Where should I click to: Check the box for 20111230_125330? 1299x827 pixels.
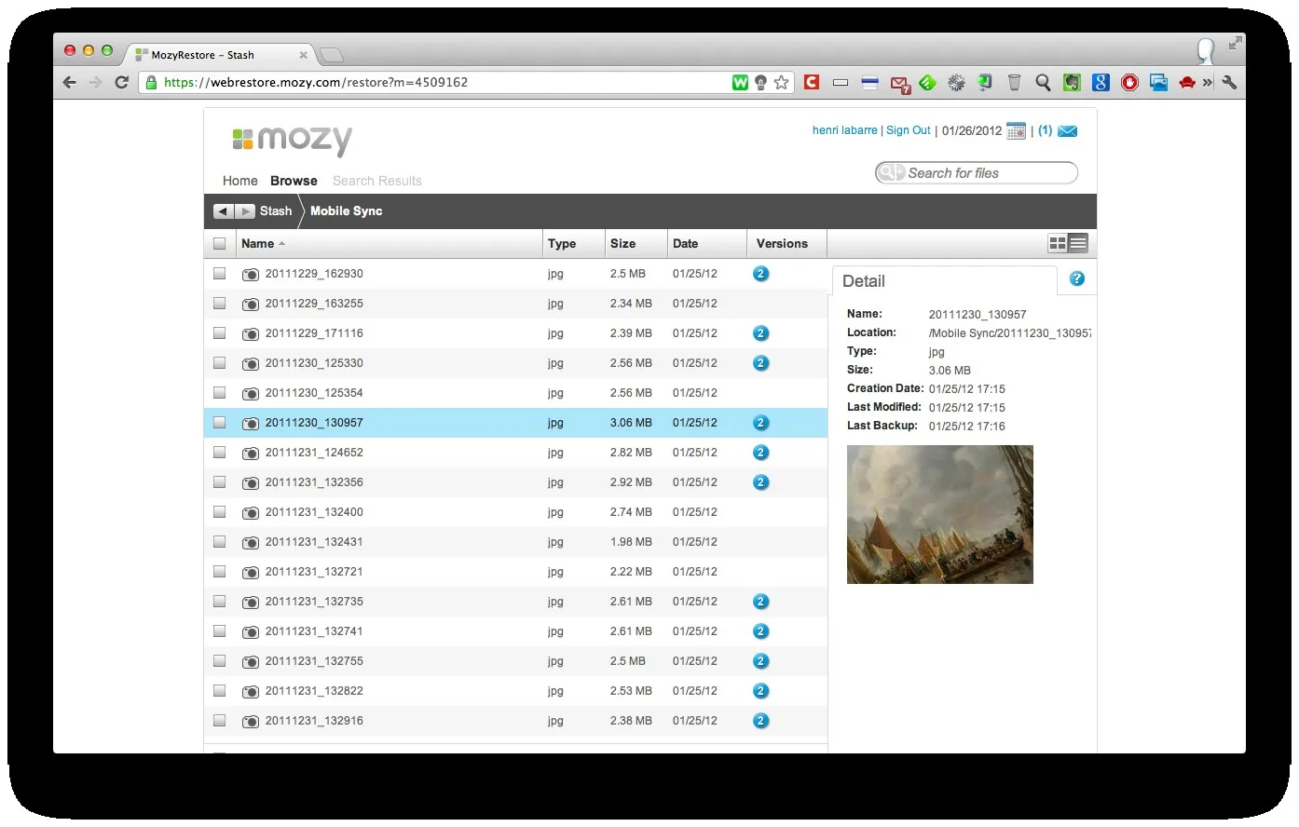pos(219,363)
